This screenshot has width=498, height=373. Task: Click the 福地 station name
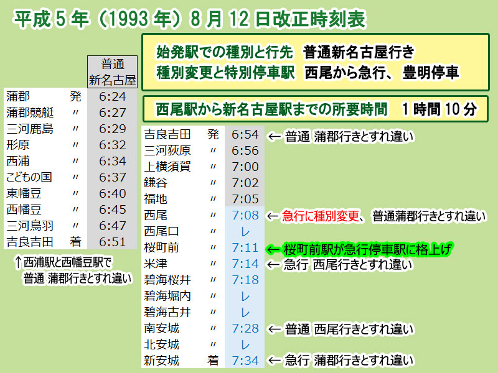156,199
